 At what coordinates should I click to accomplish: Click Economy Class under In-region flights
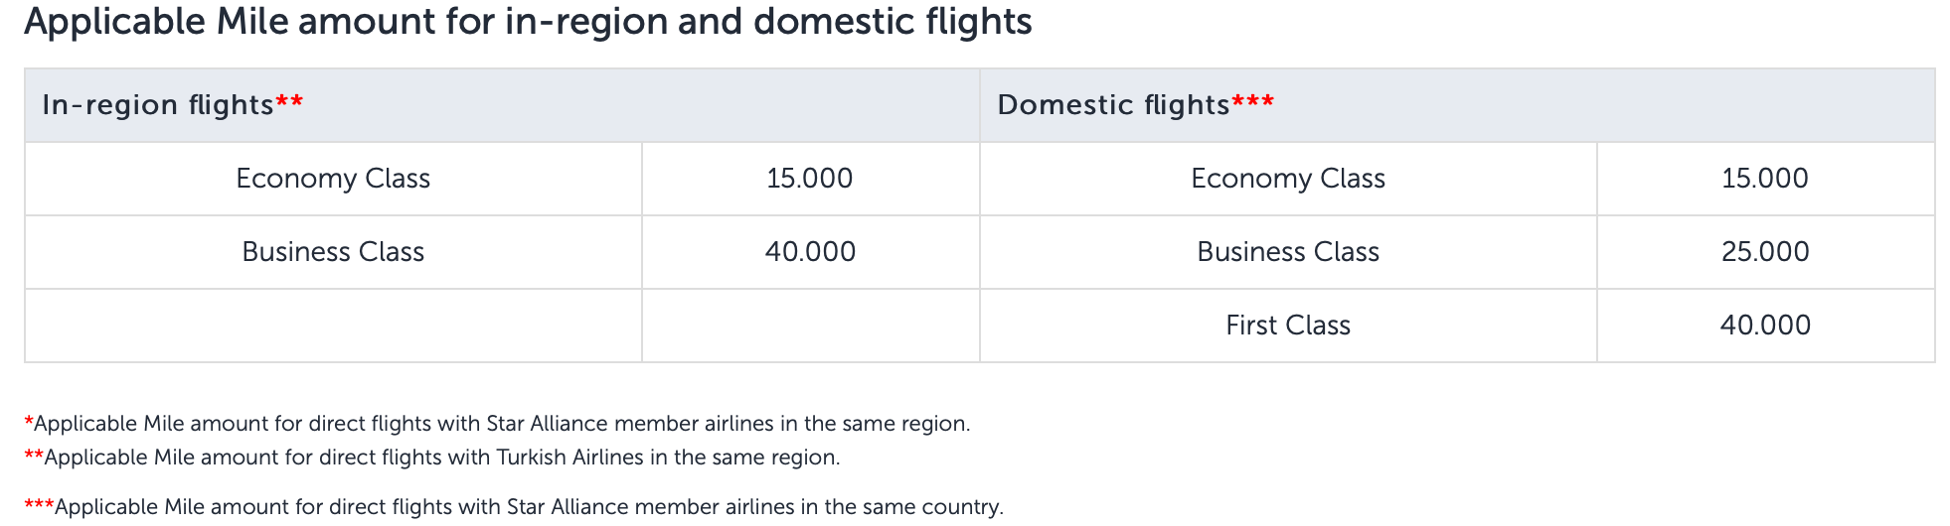(x=333, y=179)
